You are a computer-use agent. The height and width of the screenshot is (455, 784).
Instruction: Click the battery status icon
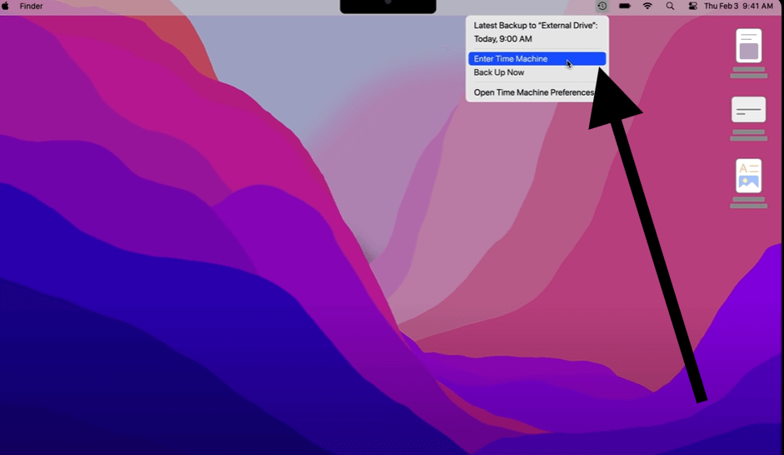click(x=625, y=6)
